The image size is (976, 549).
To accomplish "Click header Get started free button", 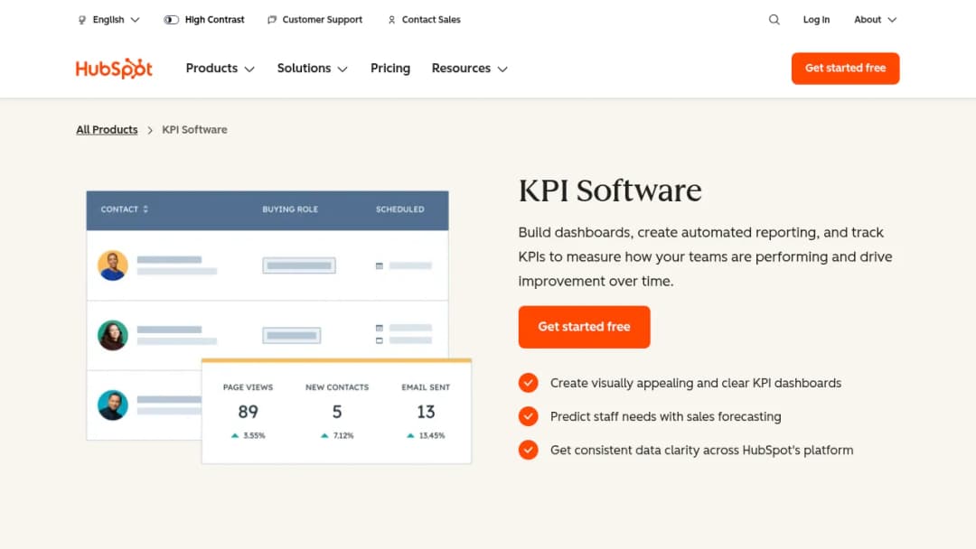I will [x=845, y=69].
